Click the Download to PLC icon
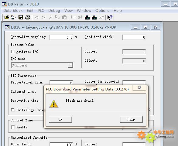 point(87,17)
